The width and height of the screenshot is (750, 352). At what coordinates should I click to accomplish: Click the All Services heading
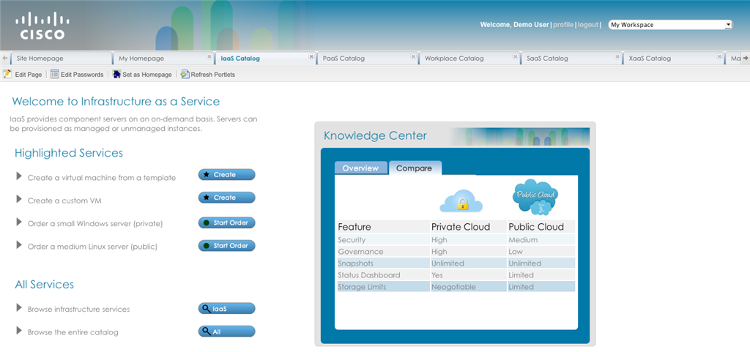point(45,285)
